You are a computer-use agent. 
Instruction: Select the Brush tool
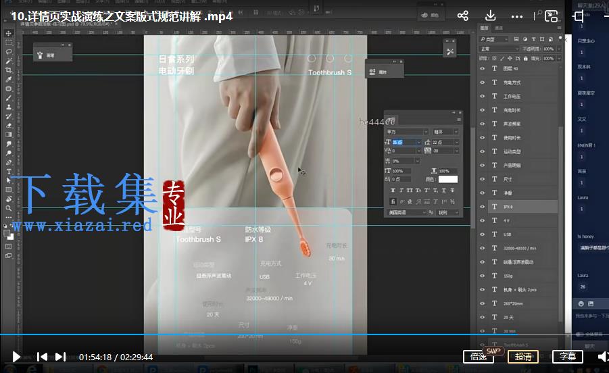tap(9, 98)
